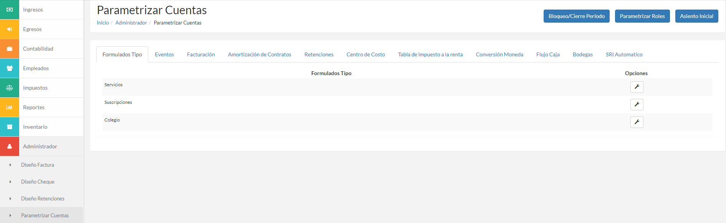Open the Flujo Caja tab
Viewport: 726px width, 223px height.
click(548, 54)
